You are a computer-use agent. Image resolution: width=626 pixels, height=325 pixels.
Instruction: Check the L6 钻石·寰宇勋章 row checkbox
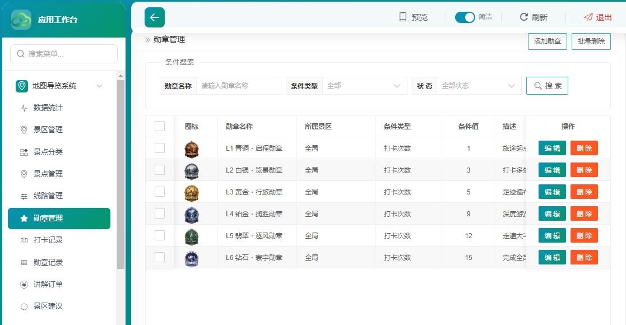coord(160,257)
